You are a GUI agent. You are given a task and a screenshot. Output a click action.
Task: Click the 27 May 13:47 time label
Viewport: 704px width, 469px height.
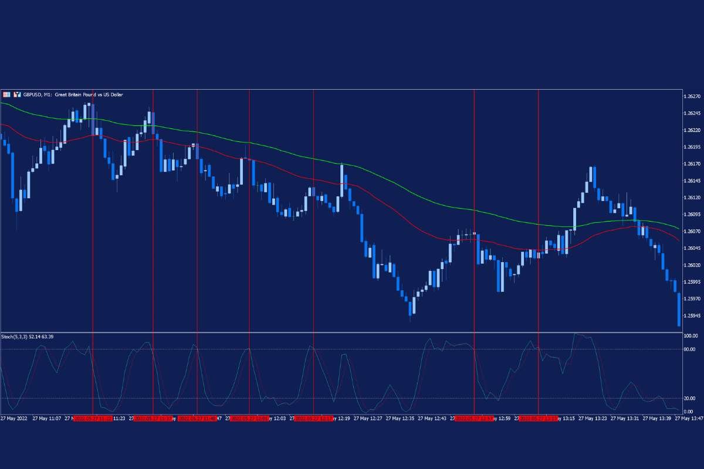689,419
